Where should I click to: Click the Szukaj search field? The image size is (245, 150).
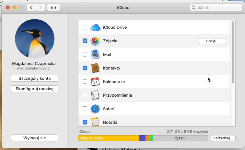click(x=216, y=7)
